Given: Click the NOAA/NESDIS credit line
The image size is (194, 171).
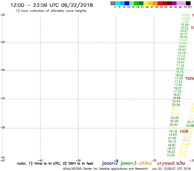Looking at the screenshot, I should [105, 169].
